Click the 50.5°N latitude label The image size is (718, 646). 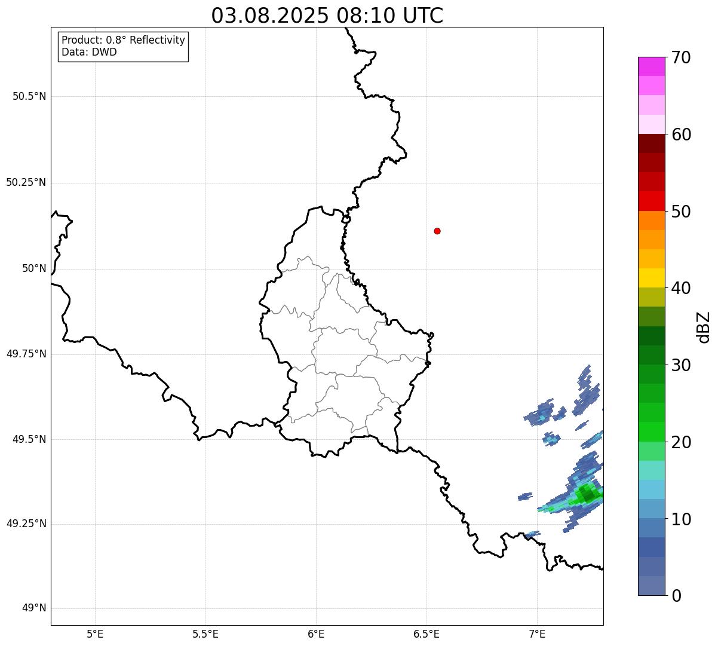[x=29, y=96]
